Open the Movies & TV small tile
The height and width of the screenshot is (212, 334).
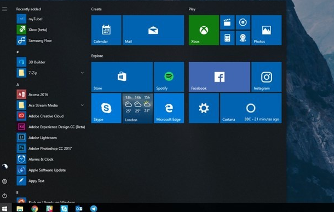pyautogui.click(x=227, y=22)
